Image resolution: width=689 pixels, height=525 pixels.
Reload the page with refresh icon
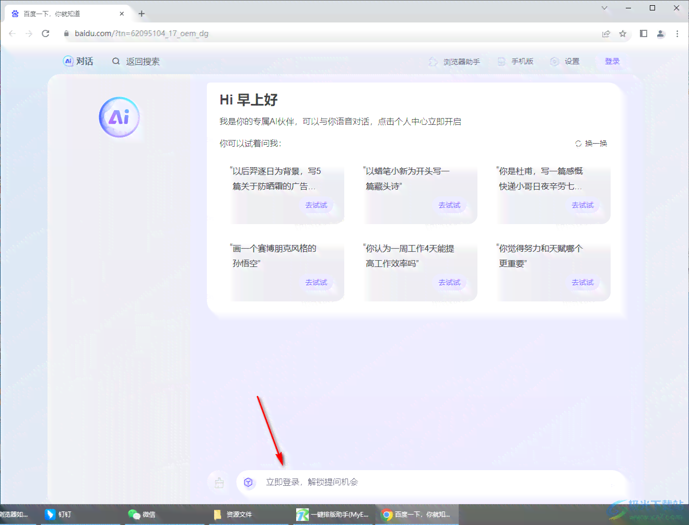(45, 33)
